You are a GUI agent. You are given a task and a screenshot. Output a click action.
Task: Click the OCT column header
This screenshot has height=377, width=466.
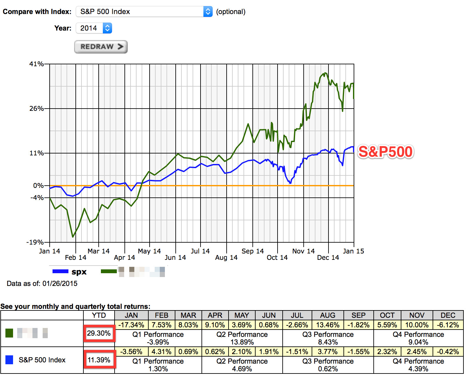point(387,315)
